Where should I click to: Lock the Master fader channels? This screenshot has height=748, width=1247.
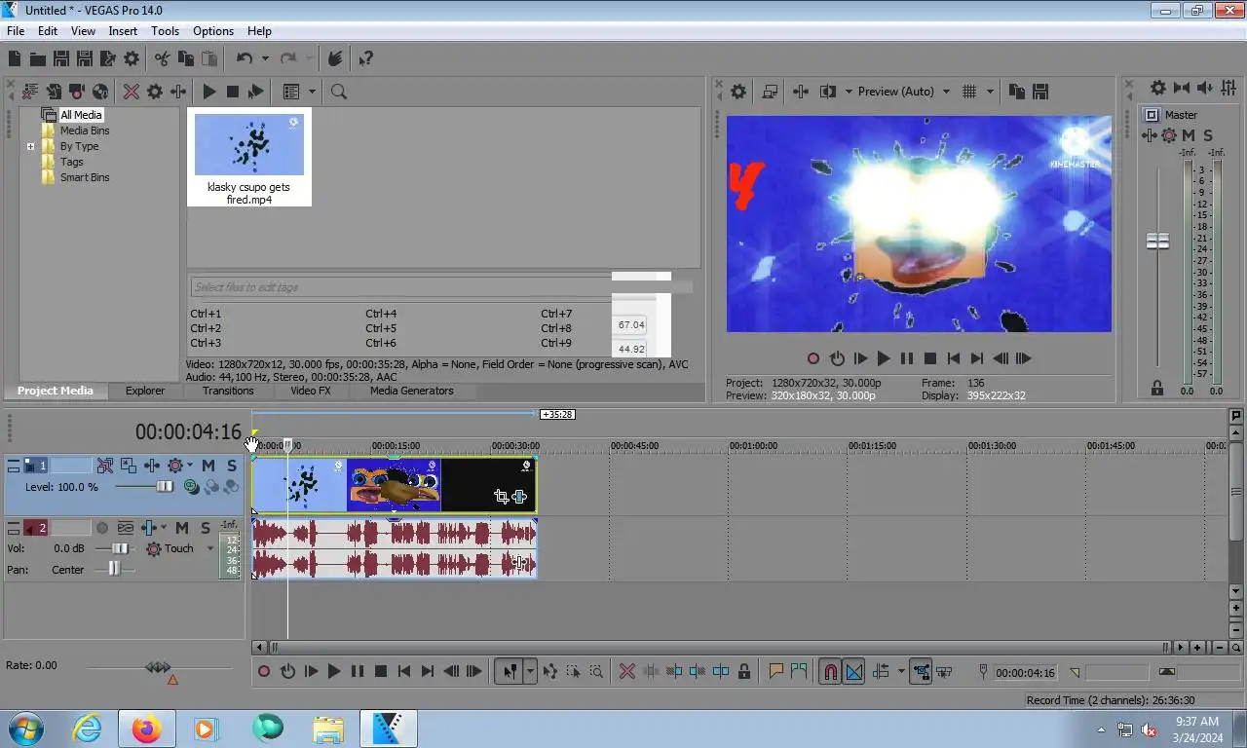(1157, 388)
